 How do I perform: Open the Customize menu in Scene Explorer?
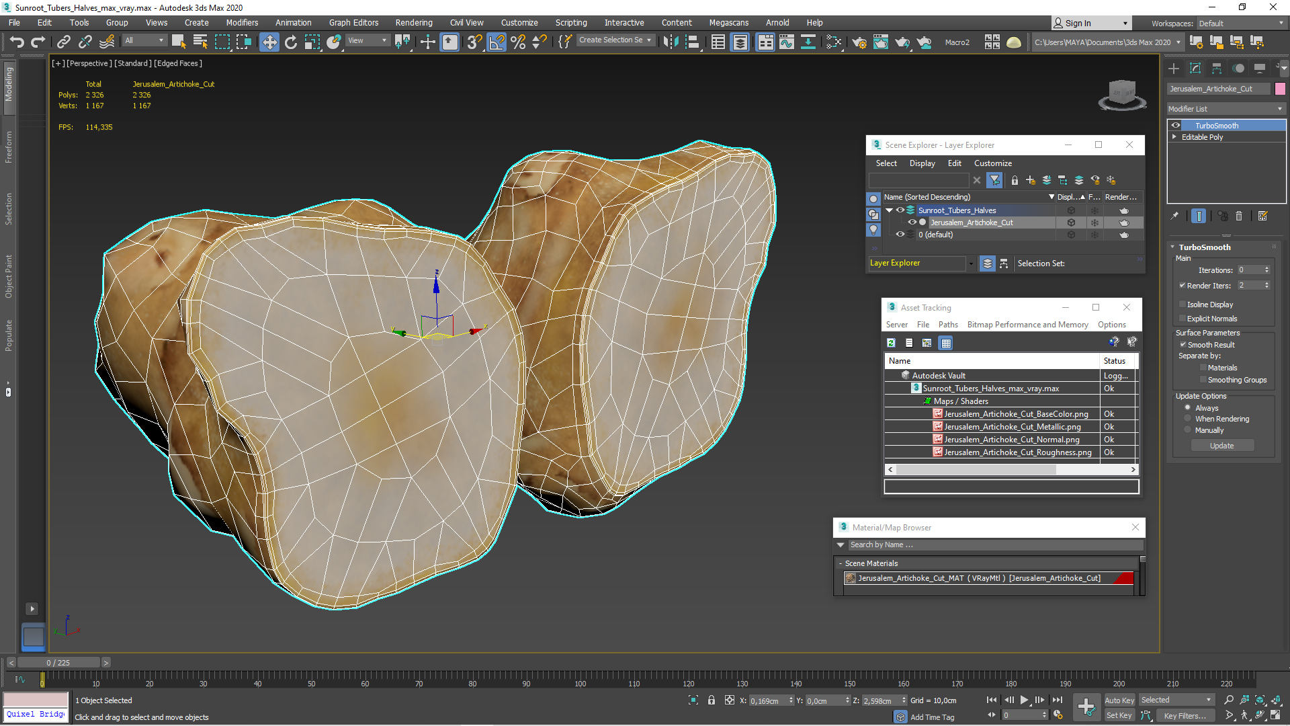point(993,163)
